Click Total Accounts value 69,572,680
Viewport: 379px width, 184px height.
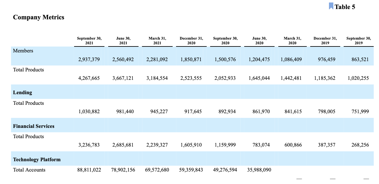[157, 170]
